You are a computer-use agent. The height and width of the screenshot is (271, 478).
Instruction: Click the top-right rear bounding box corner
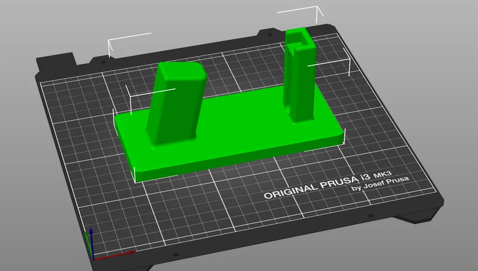pyautogui.click(x=317, y=7)
